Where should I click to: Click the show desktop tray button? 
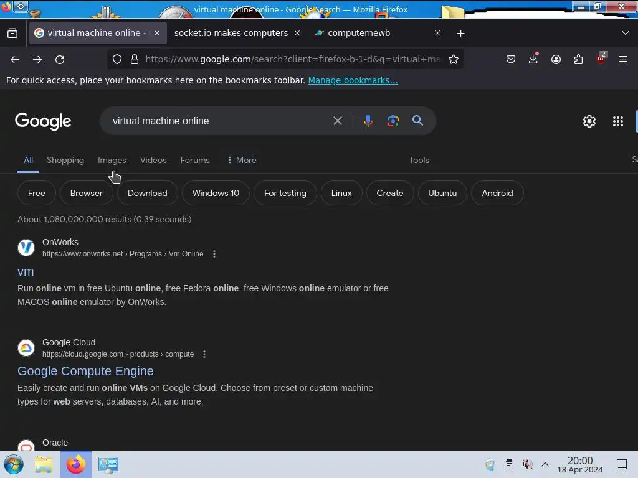(x=622, y=464)
